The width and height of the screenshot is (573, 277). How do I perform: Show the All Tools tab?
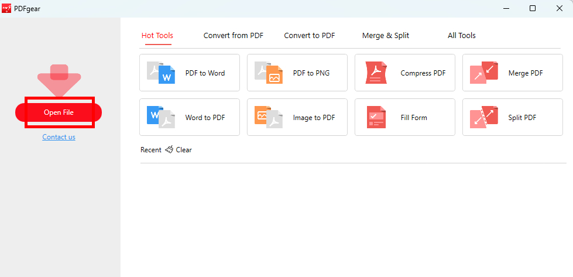pos(462,36)
